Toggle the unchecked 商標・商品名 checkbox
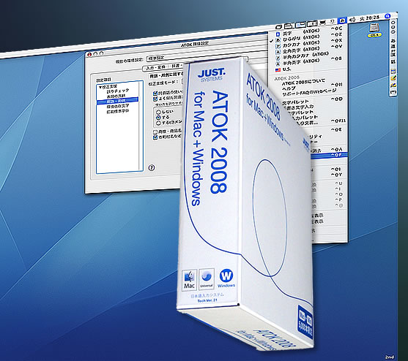 point(155,132)
